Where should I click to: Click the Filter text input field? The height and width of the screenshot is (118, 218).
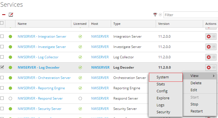191,15
